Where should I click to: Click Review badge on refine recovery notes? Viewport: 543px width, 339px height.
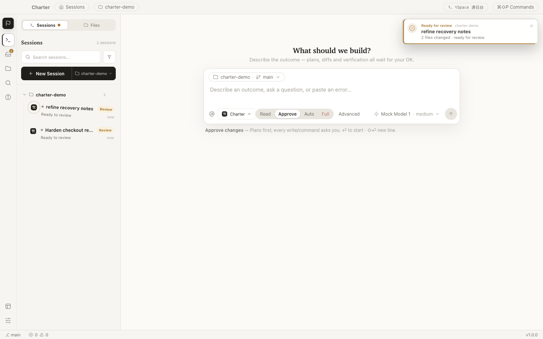[106, 109]
